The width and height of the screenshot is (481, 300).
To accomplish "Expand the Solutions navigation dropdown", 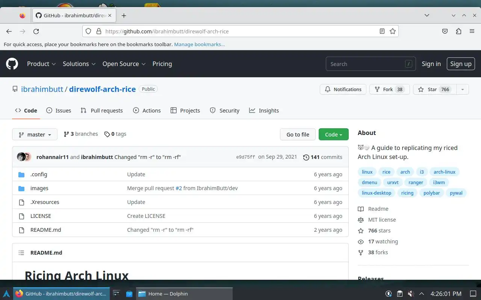I will point(79,64).
